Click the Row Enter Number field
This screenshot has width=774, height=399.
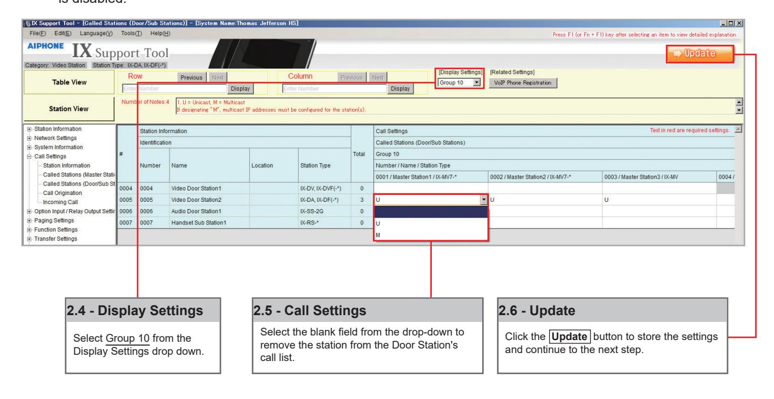coord(175,88)
